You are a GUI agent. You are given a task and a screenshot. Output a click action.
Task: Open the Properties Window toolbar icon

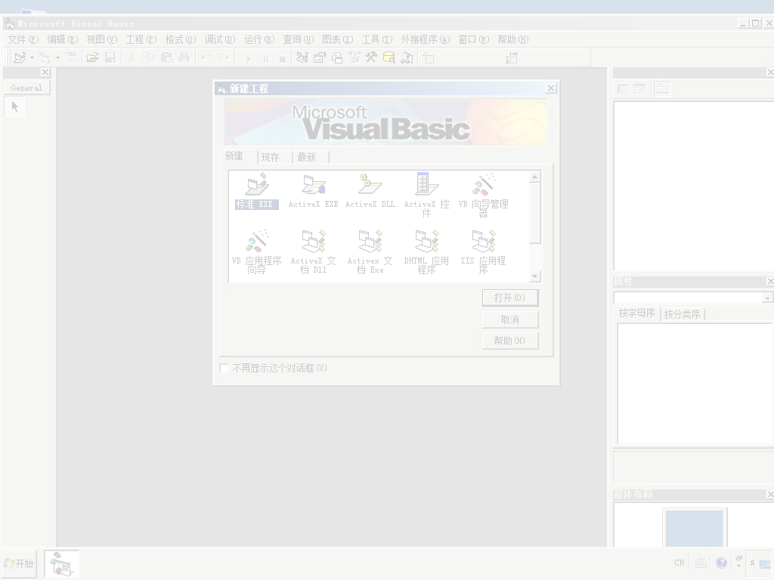coord(320,57)
